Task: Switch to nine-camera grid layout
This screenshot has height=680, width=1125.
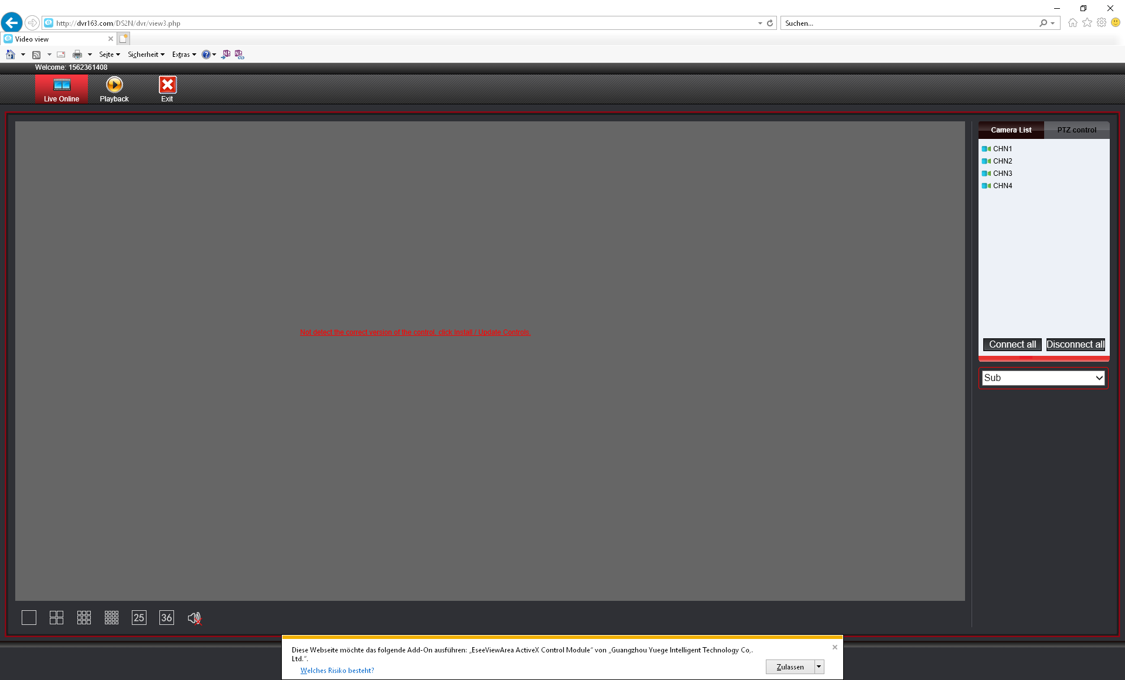Action: click(x=84, y=617)
